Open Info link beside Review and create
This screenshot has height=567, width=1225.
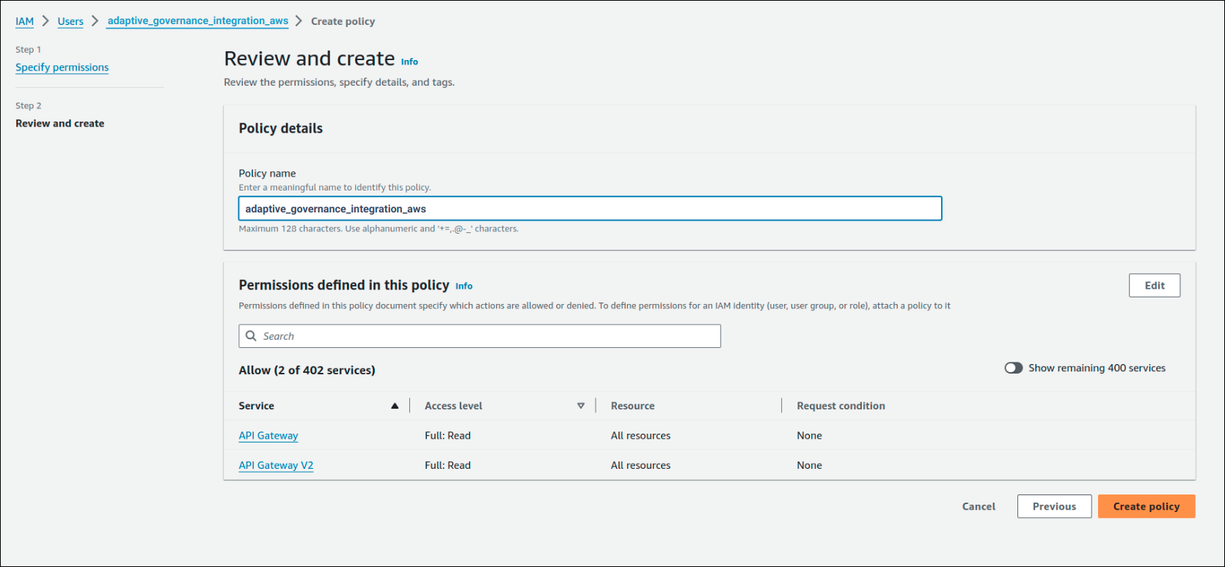(409, 62)
